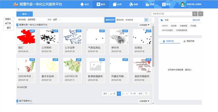Expand 分类信息 dropdown for 省厅信息中心
The width and height of the screenshot is (218, 112).
tap(144, 101)
